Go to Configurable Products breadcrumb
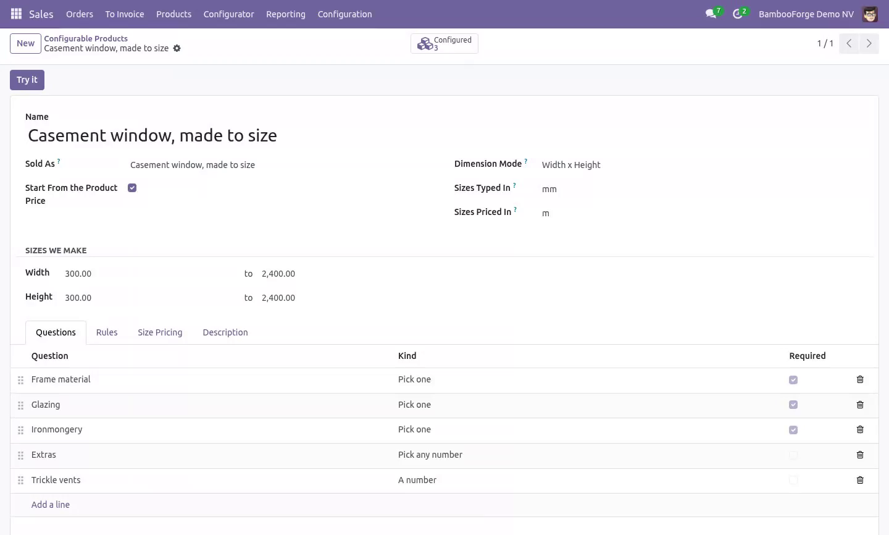This screenshot has width=889, height=535. pos(86,38)
